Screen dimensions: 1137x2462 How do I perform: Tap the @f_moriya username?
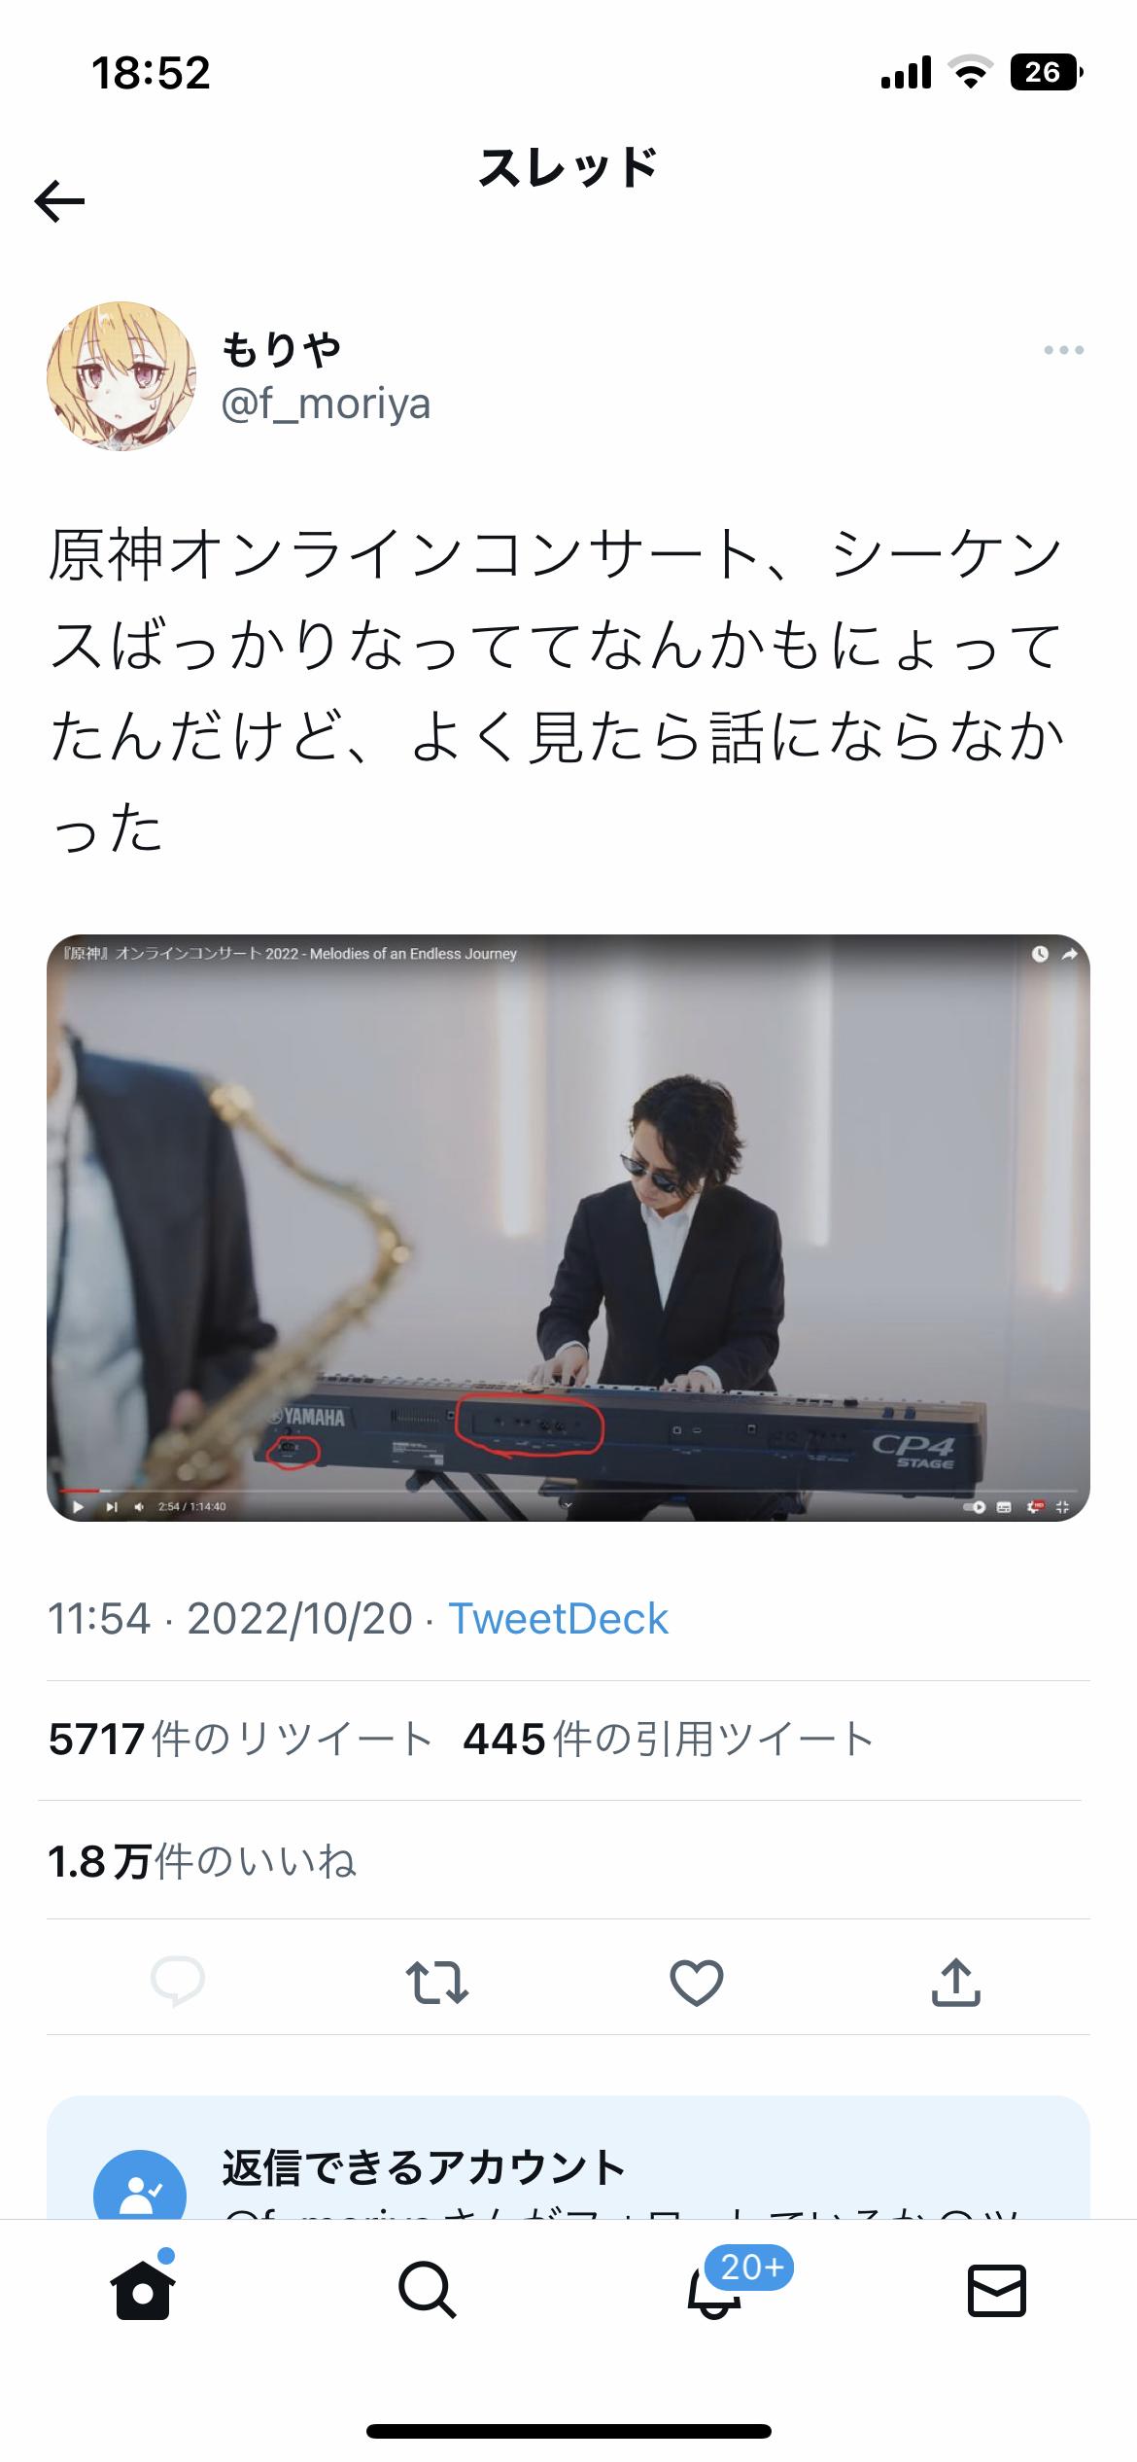[326, 403]
